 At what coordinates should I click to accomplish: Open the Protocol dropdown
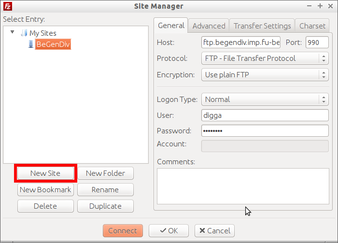click(265, 58)
